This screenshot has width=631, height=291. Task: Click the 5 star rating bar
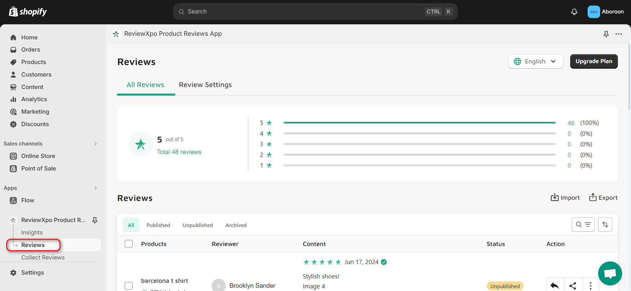coord(419,123)
